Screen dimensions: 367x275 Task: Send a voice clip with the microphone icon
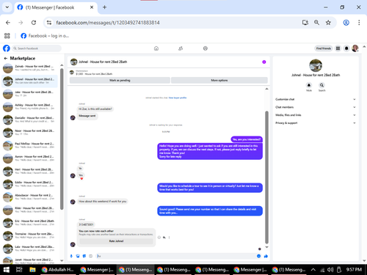pyautogui.click(x=71, y=256)
